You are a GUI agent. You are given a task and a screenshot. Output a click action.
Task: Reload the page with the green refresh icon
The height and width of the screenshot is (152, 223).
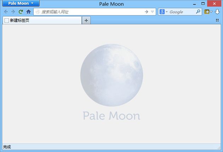click(21, 12)
